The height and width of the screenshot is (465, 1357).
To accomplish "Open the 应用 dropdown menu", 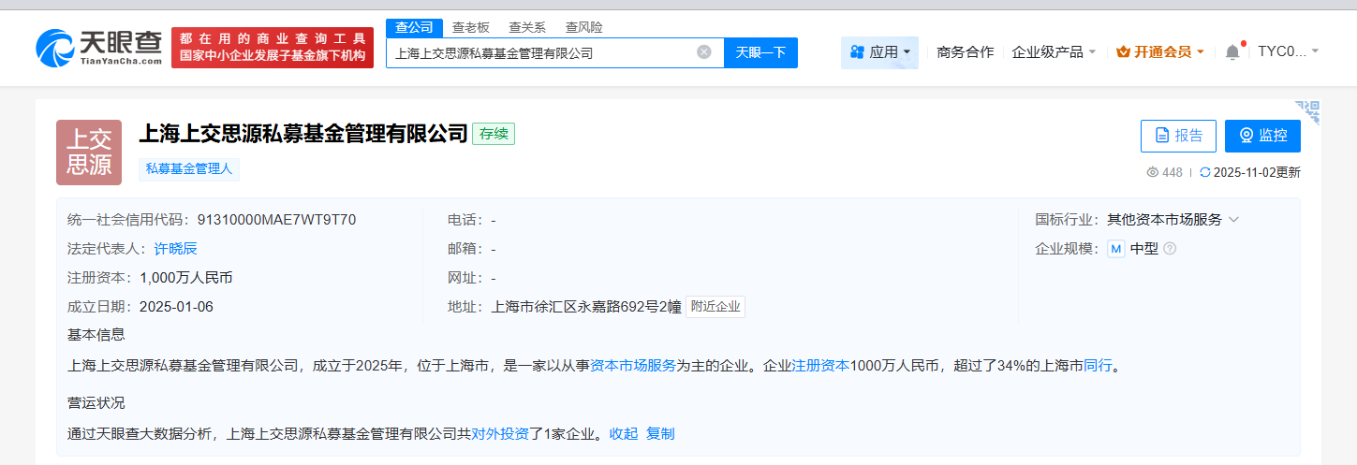I will coord(879,52).
